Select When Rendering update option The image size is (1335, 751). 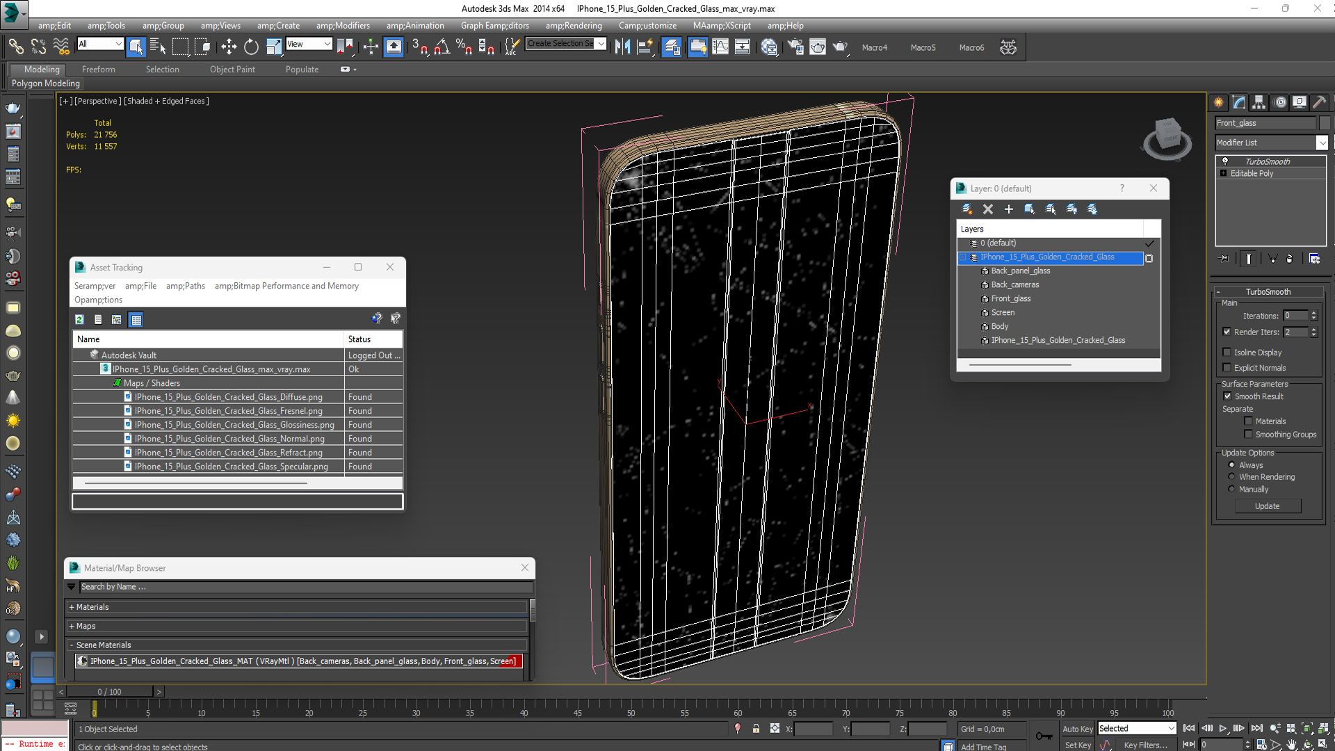click(1231, 477)
